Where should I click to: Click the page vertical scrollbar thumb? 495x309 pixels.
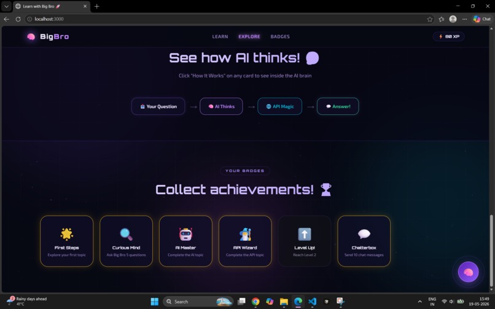click(x=491, y=249)
